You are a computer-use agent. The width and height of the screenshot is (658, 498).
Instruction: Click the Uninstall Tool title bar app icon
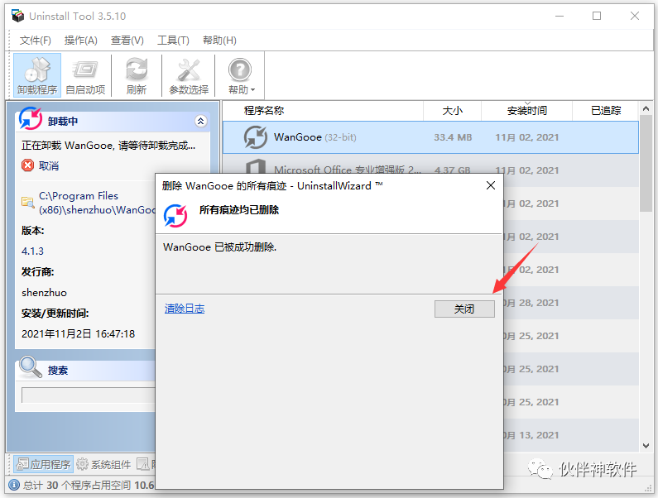pos(17,16)
